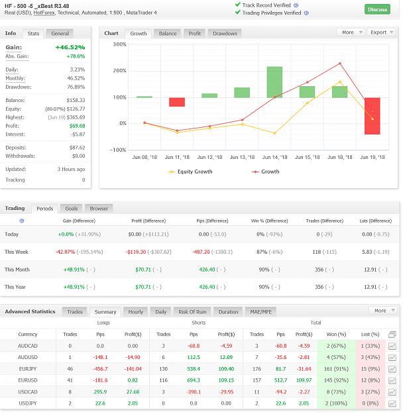Select the Drawdown chart tab
Screen dimensions: 405x414
point(225,34)
